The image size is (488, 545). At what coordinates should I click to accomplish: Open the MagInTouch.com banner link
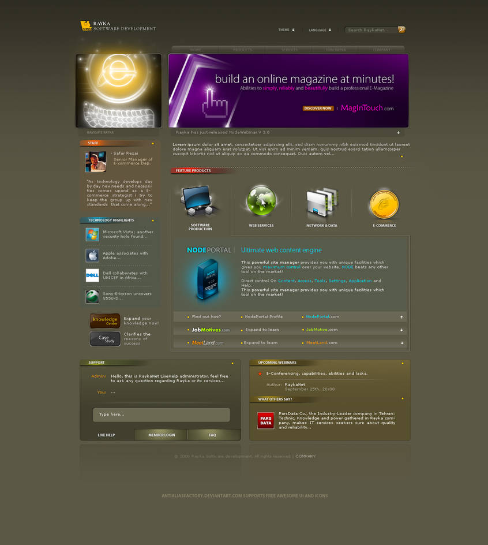pos(367,108)
